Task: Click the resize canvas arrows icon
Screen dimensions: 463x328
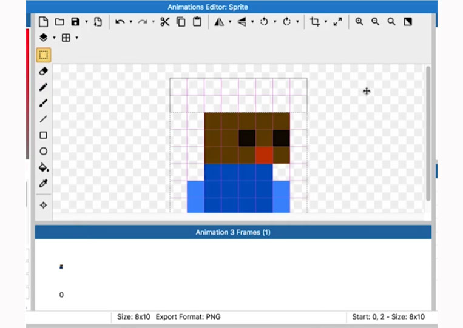Action: tap(337, 22)
